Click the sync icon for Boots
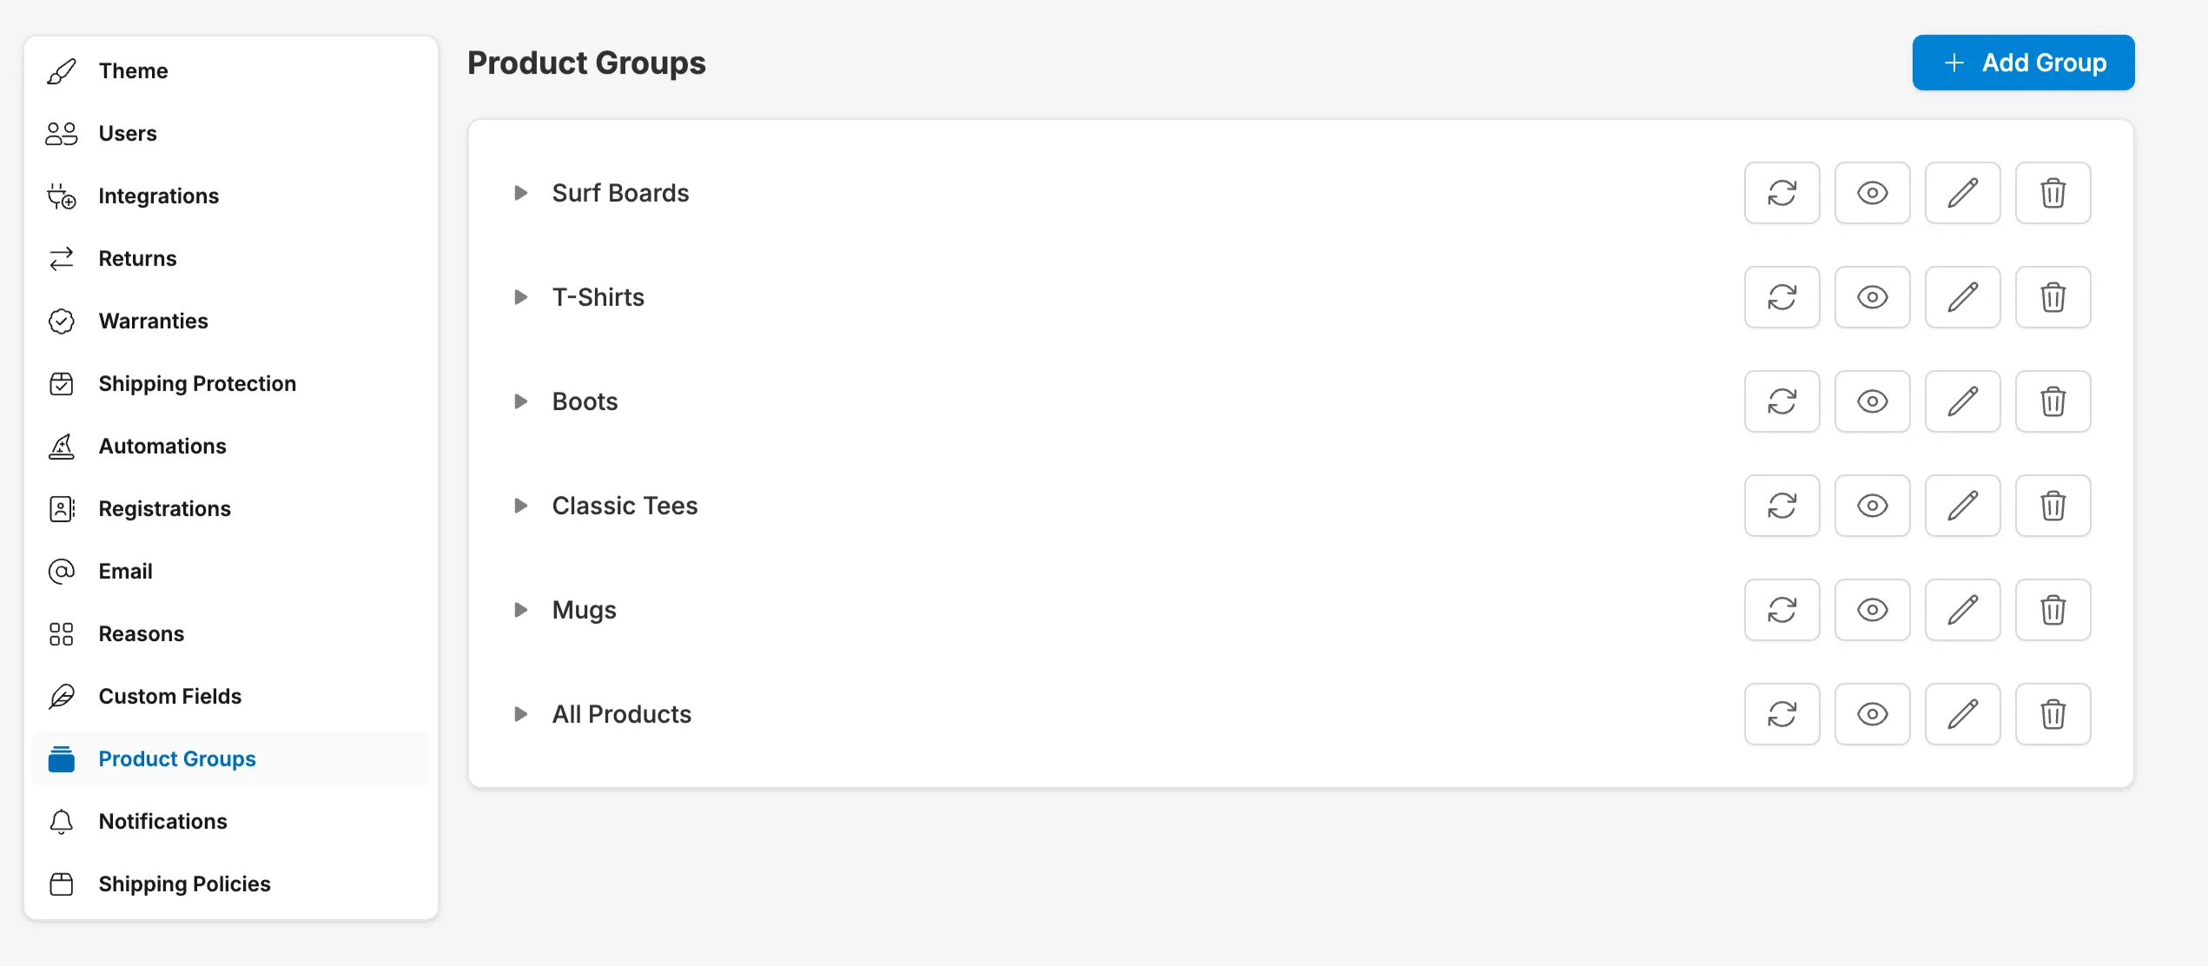 click(1782, 400)
